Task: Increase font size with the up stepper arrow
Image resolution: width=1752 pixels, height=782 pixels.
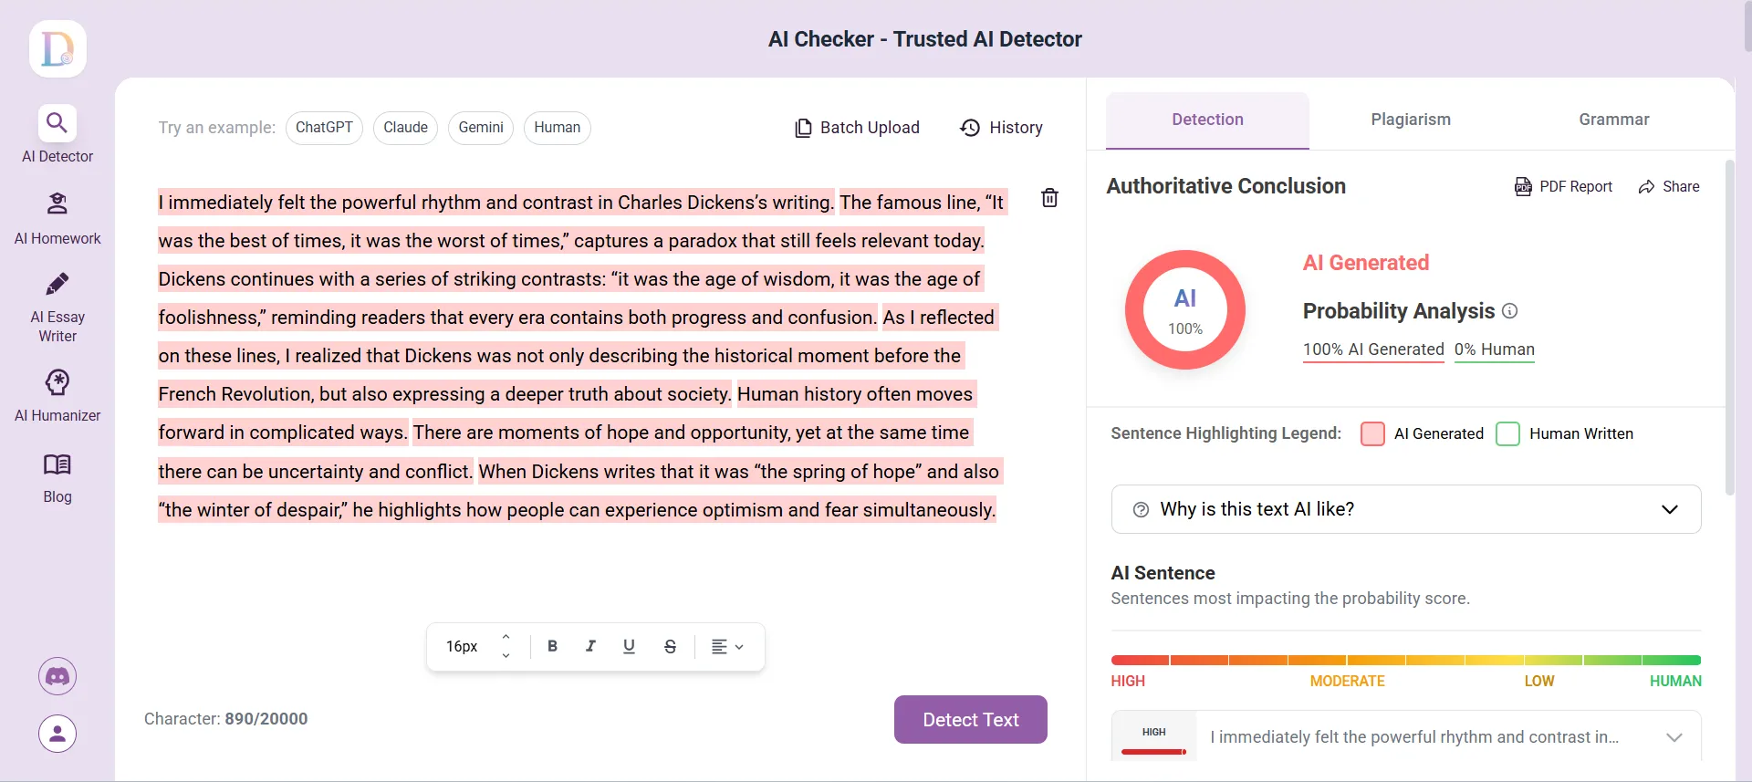Action: point(506,637)
